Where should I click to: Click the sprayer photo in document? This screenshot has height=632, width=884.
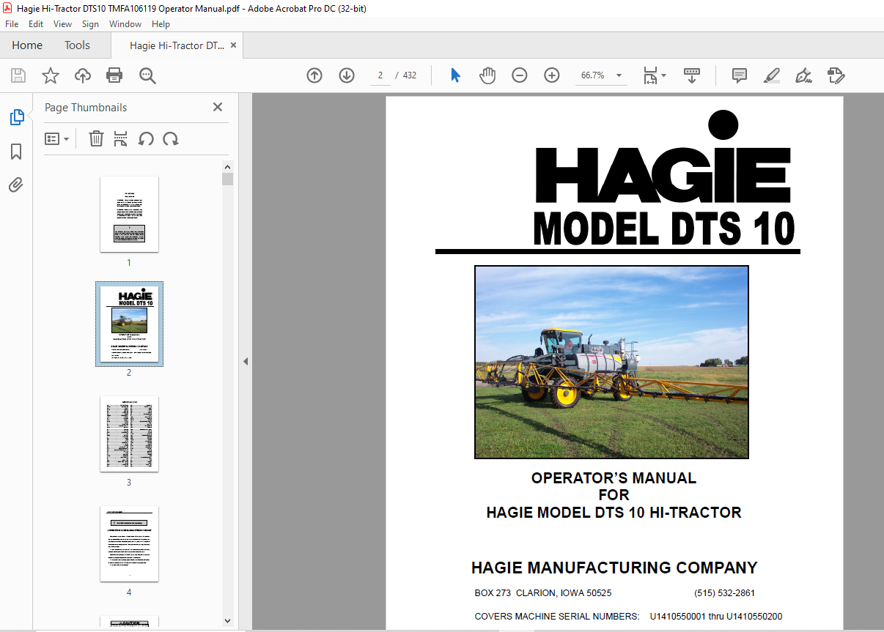pos(612,362)
